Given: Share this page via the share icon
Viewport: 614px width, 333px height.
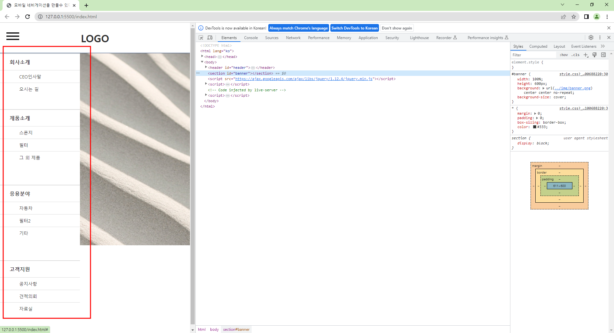Looking at the screenshot, I should [x=563, y=17].
